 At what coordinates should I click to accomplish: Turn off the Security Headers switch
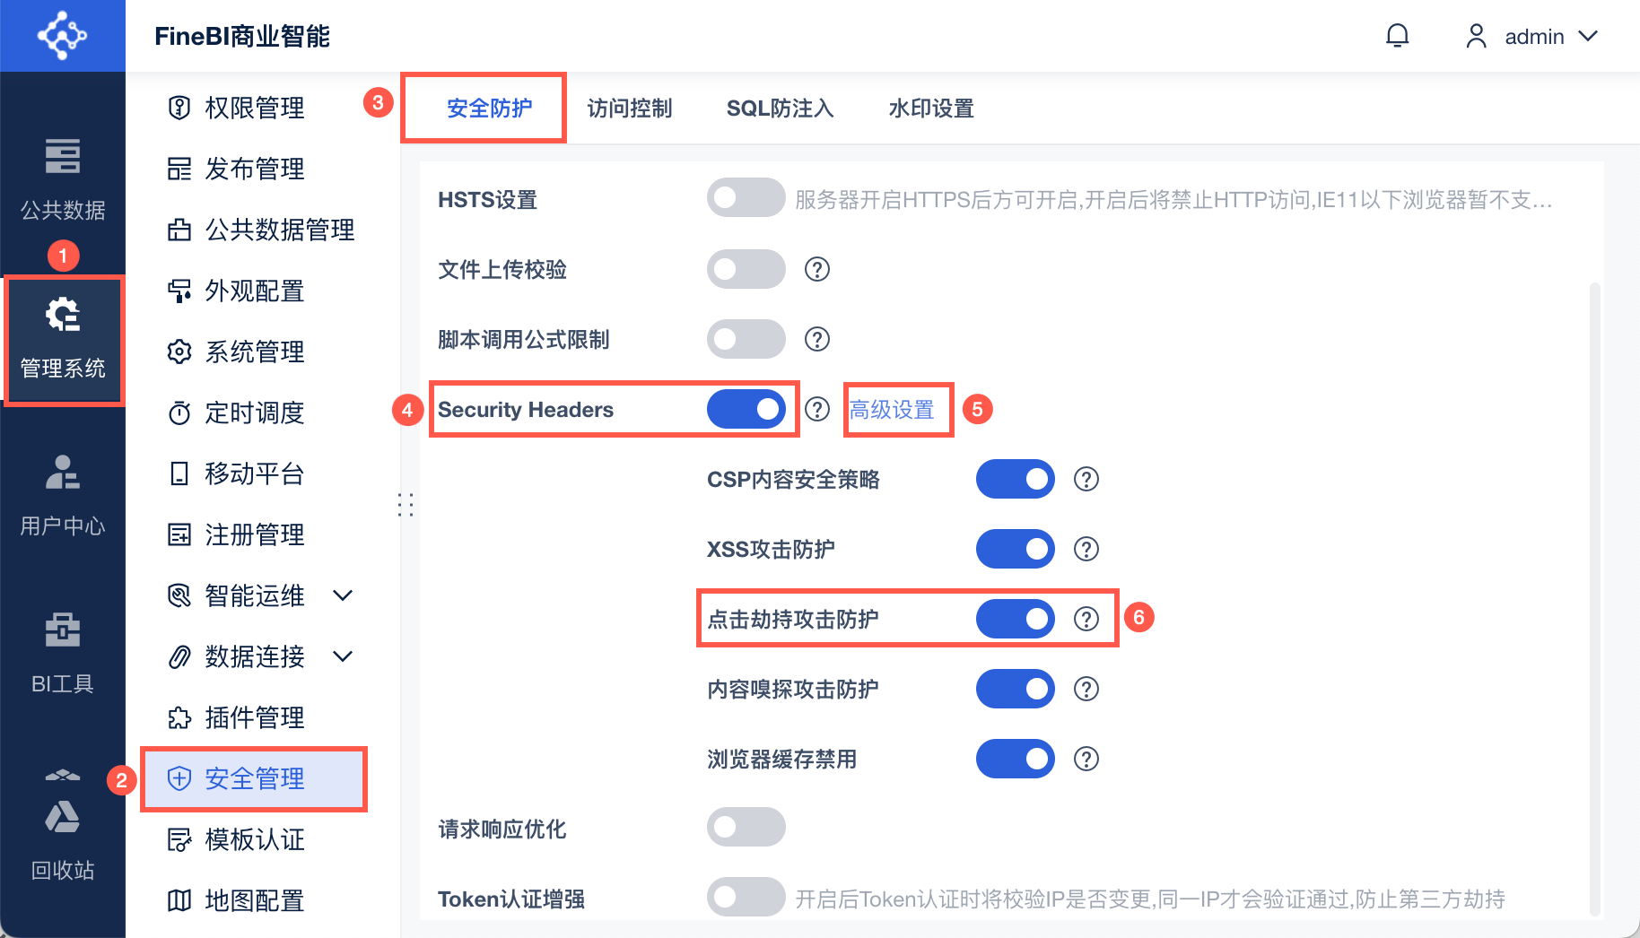click(746, 409)
